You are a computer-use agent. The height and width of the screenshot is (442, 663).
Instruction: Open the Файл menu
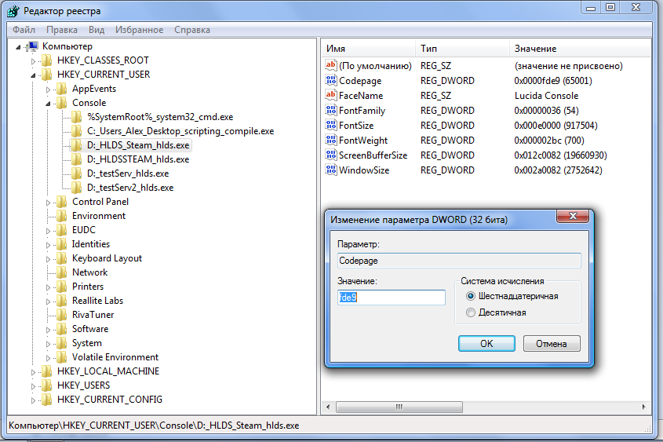coord(24,30)
